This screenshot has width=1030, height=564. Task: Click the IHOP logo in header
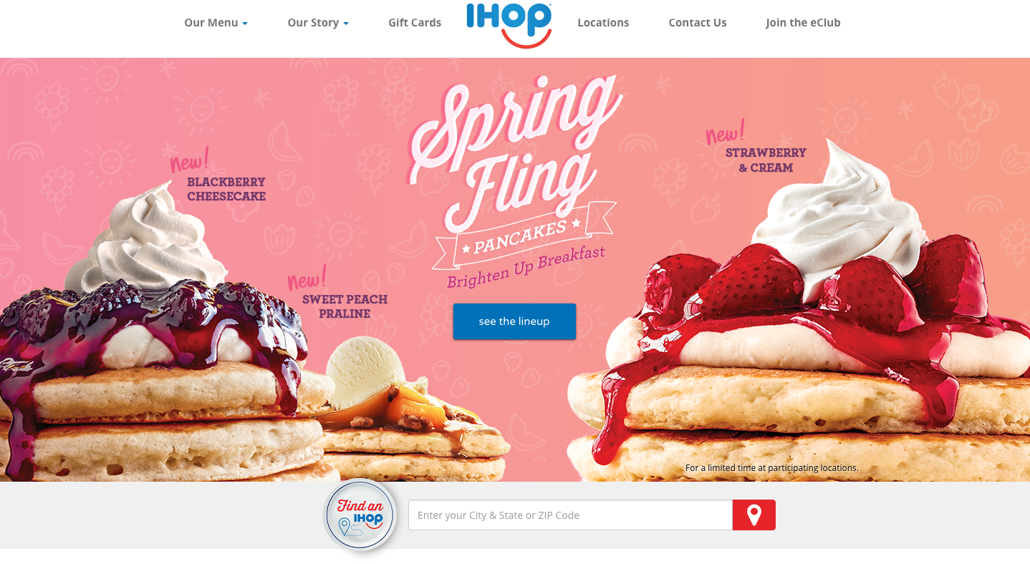tap(509, 25)
